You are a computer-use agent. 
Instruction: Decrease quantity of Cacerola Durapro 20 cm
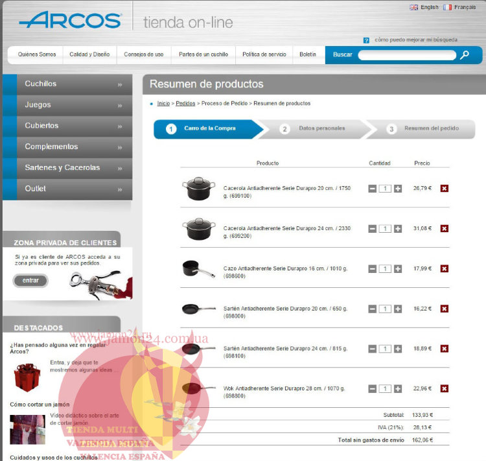pos(372,188)
